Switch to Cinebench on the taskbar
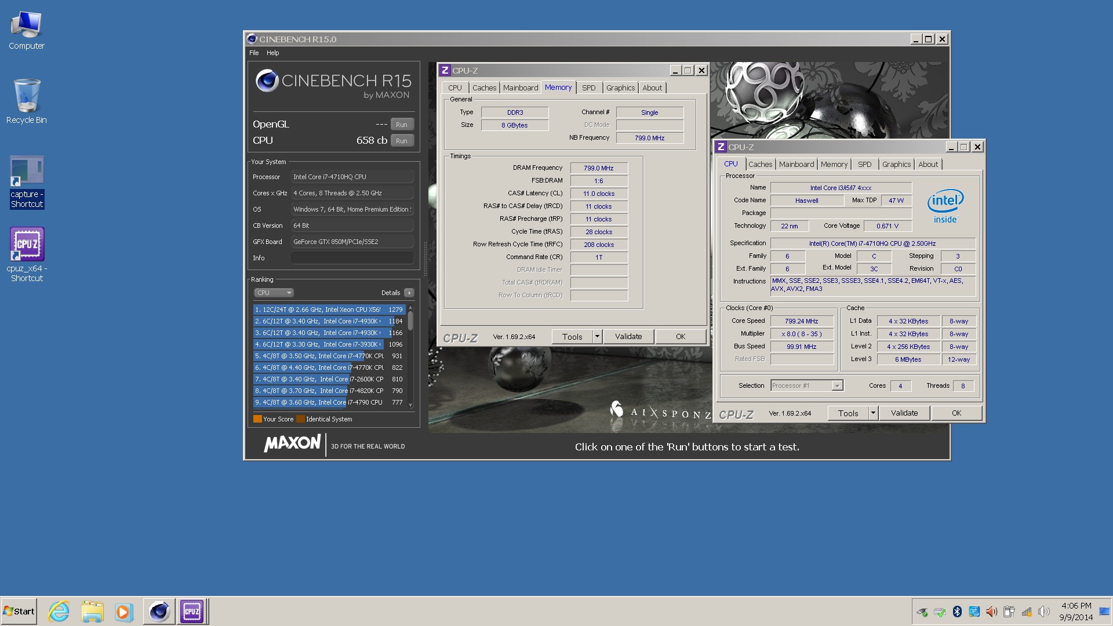This screenshot has width=1113, height=626. [159, 612]
